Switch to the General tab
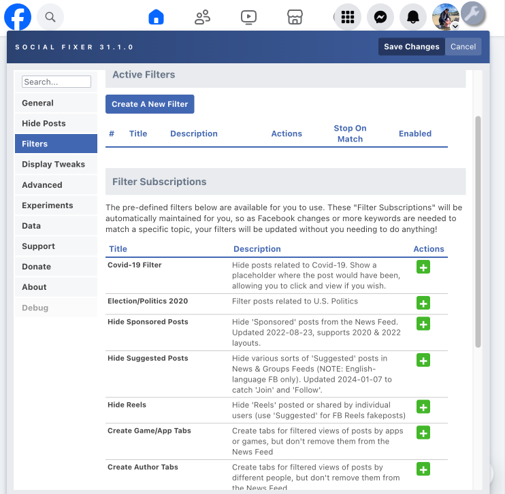This screenshot has height=494, width=505. 37,103
